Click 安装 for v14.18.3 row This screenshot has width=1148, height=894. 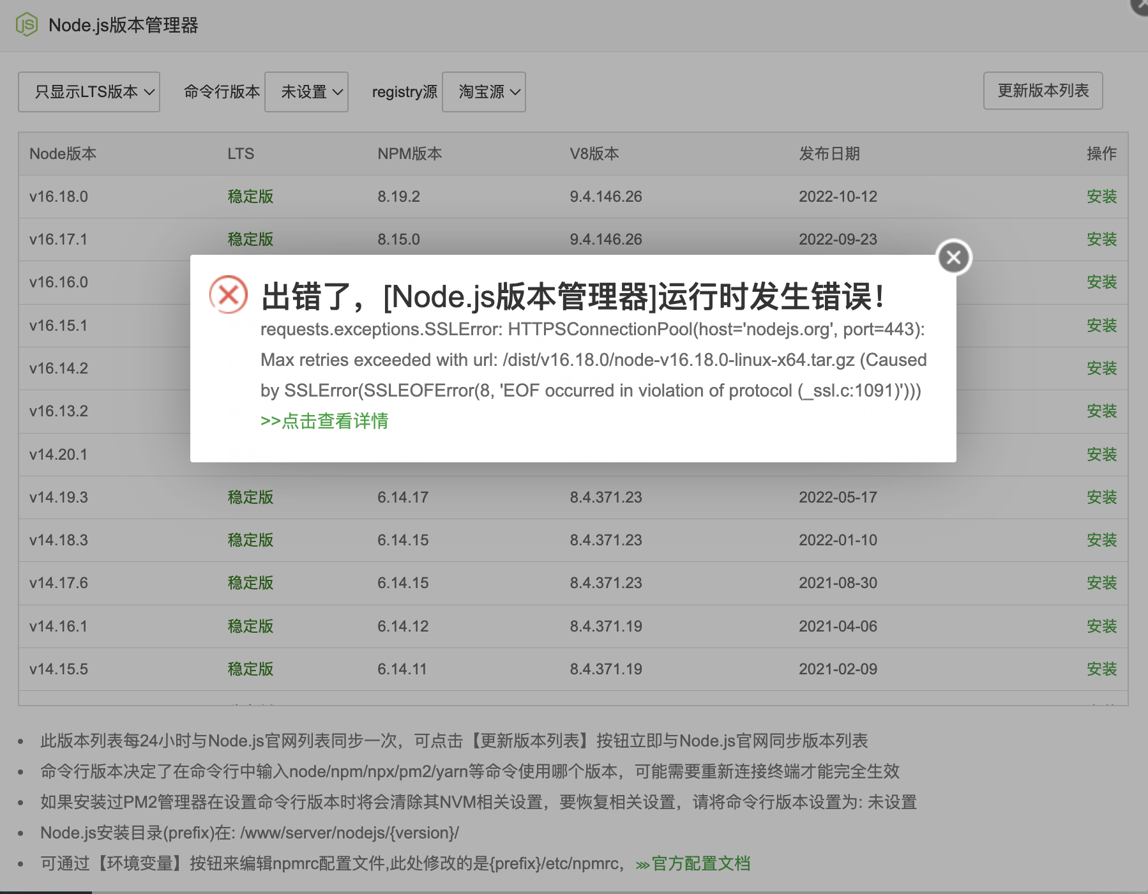click(1101, 540)
